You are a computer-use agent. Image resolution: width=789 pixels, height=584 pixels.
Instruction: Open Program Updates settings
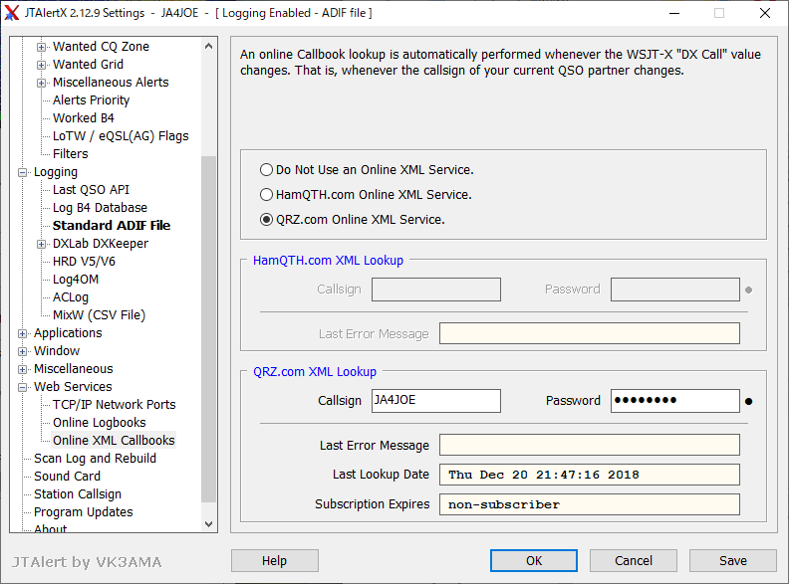(x=84, y=512)
